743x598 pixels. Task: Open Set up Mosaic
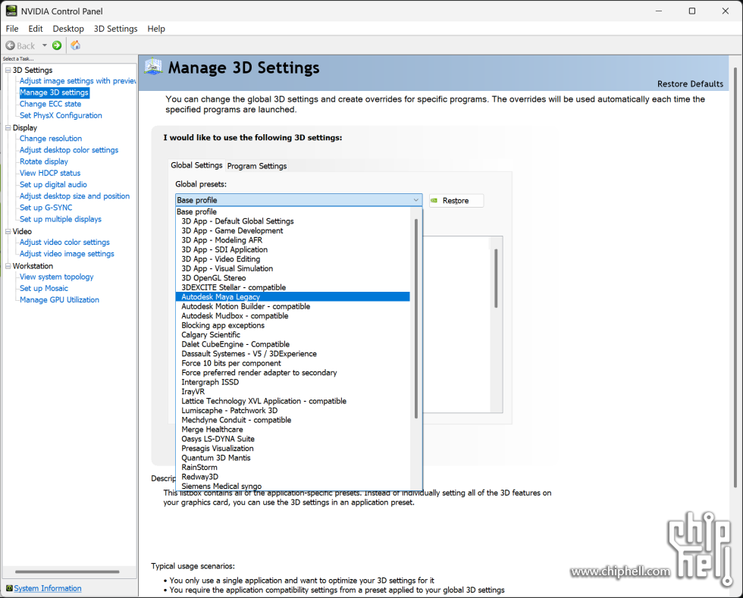[x=44, y=288]
